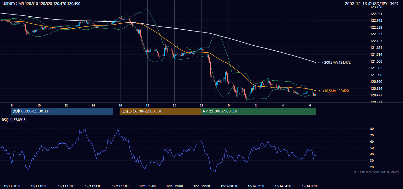Click the 12/14 04:00 date label
The height and width of the screenshot is (189, 403).
click(283, 186)
